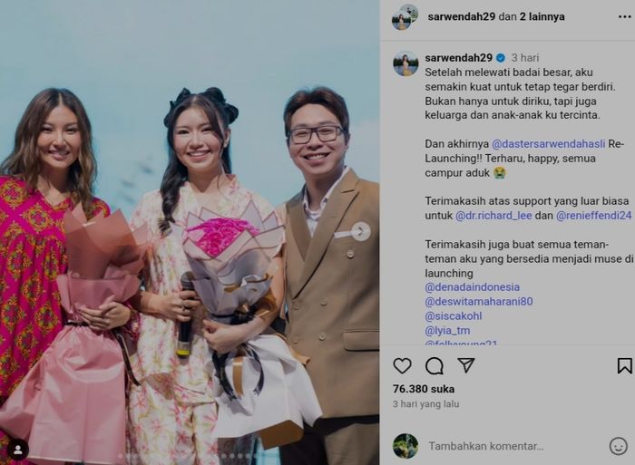This screenshot has height=465, width=635.
Task: Open the @siscakohl mention
Action: point(454,316)
